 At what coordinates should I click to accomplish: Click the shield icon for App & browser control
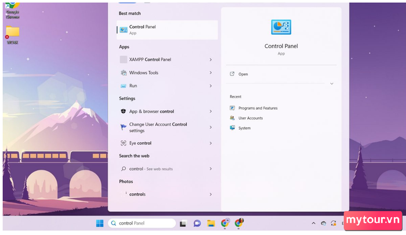124,111
